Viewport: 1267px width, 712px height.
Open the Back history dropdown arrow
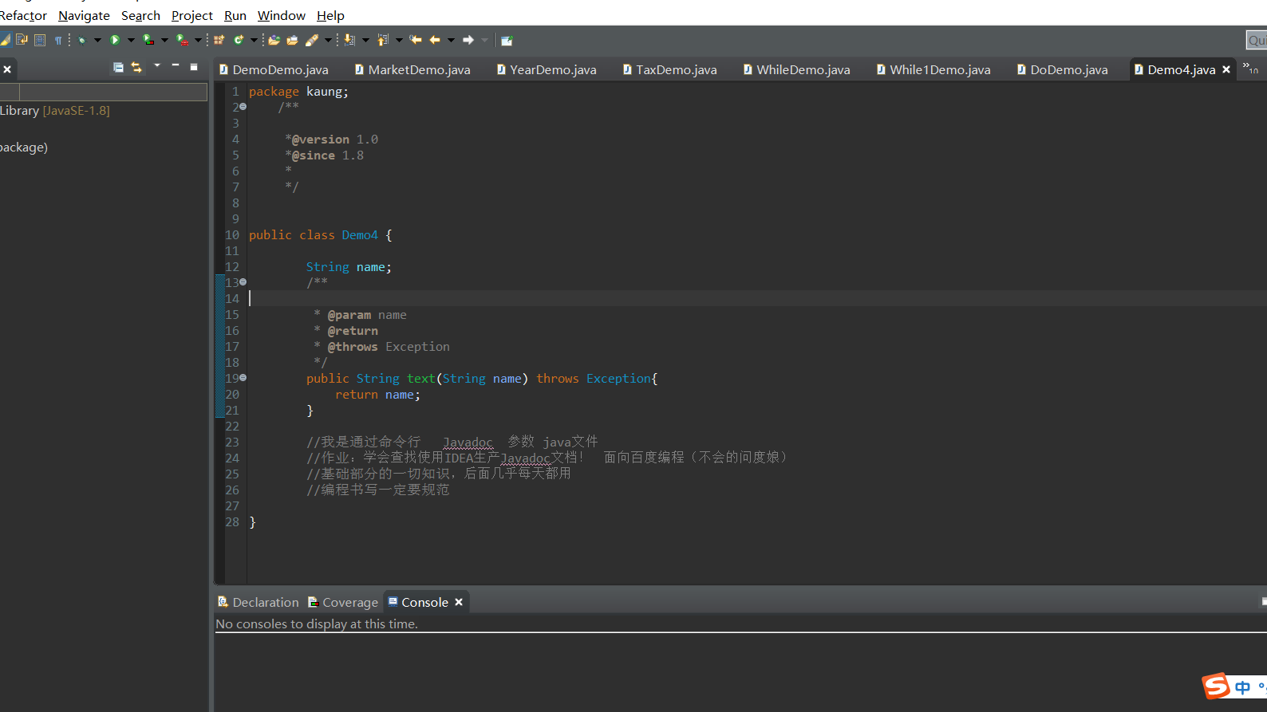(451, 40)
